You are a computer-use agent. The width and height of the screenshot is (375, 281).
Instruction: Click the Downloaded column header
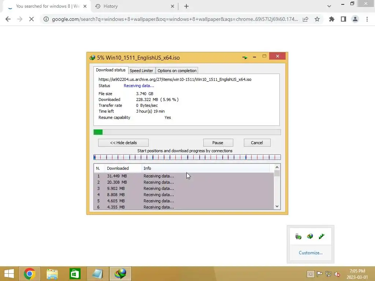click(x=123, y=168)
